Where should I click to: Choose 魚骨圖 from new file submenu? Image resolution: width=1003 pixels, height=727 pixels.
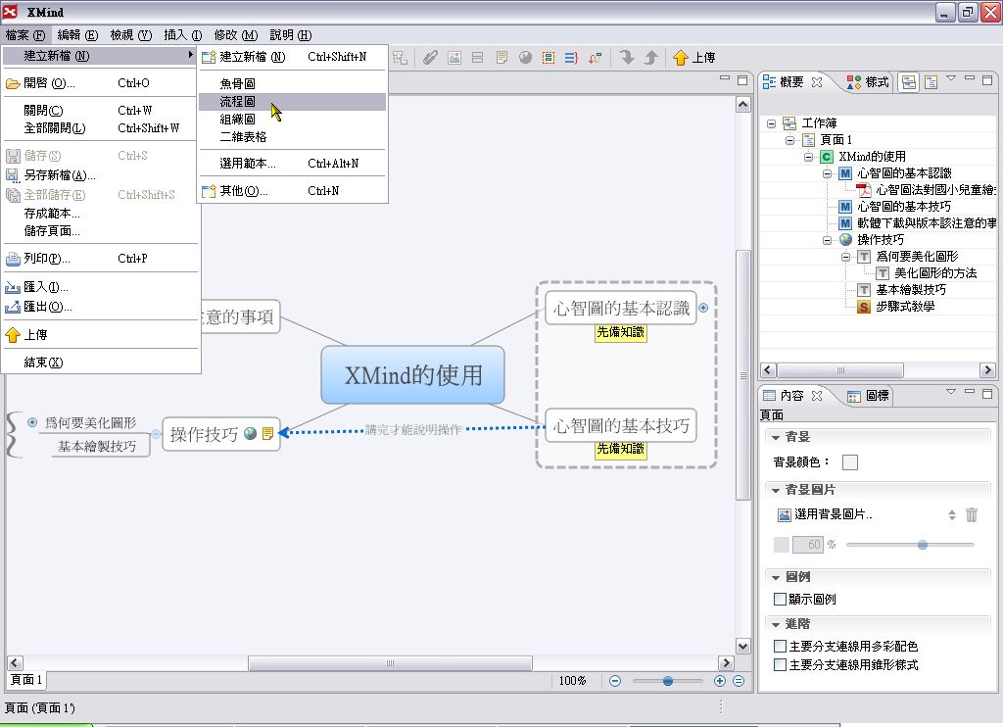pos(292,84)
